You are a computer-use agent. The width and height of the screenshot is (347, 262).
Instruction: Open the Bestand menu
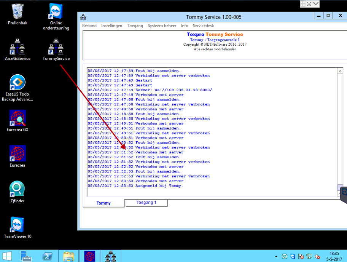coord(89,26)
